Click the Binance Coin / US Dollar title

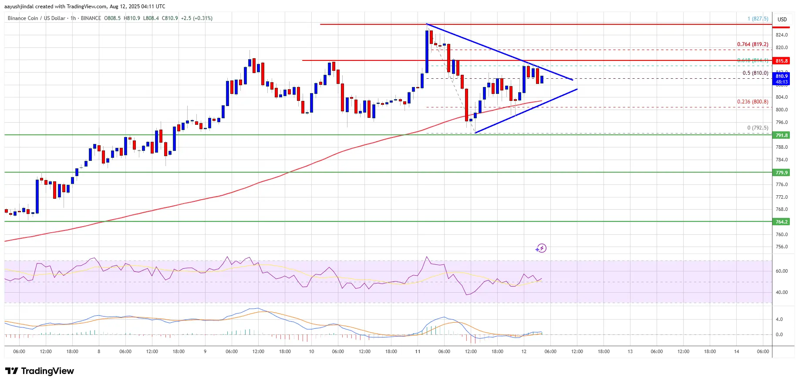click(x=37, y=18)
